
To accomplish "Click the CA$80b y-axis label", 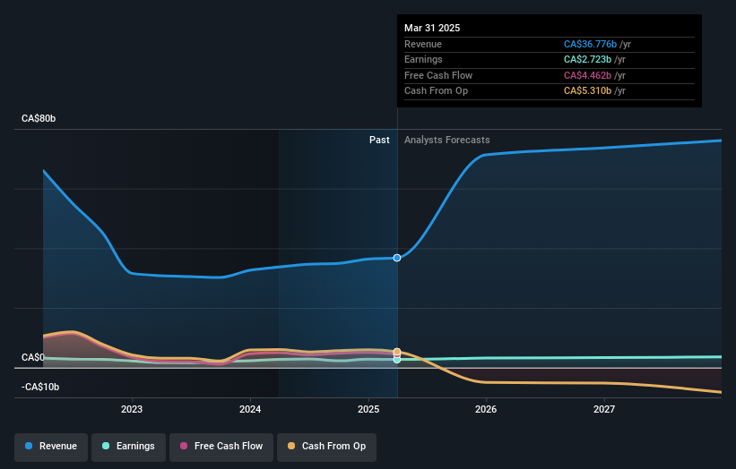I will coord(39,118).
